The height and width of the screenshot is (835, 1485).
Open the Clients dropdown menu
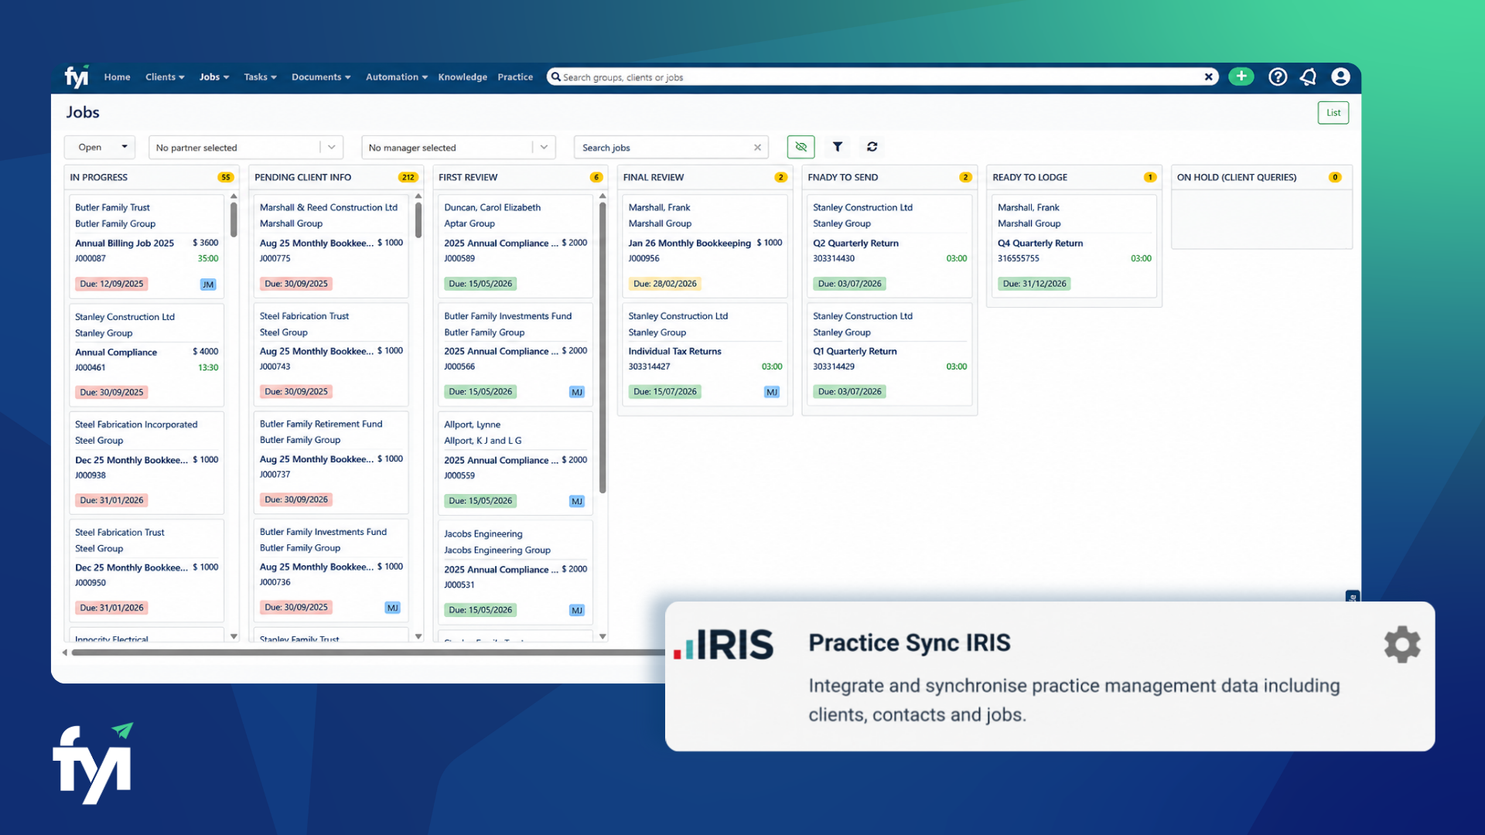pyautogui.click(x=165, y=77)
